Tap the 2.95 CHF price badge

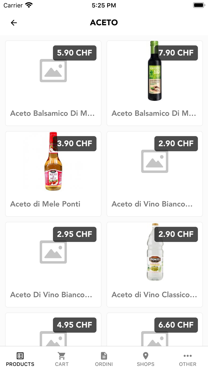pyautogui.click(x=75, y=234)
